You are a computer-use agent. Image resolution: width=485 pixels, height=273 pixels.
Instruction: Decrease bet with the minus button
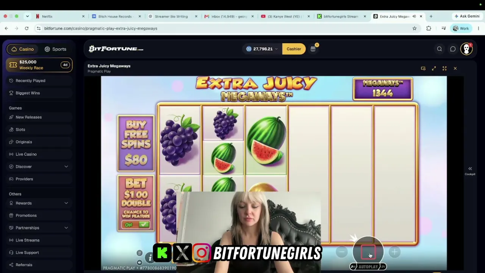pos(342,252)
